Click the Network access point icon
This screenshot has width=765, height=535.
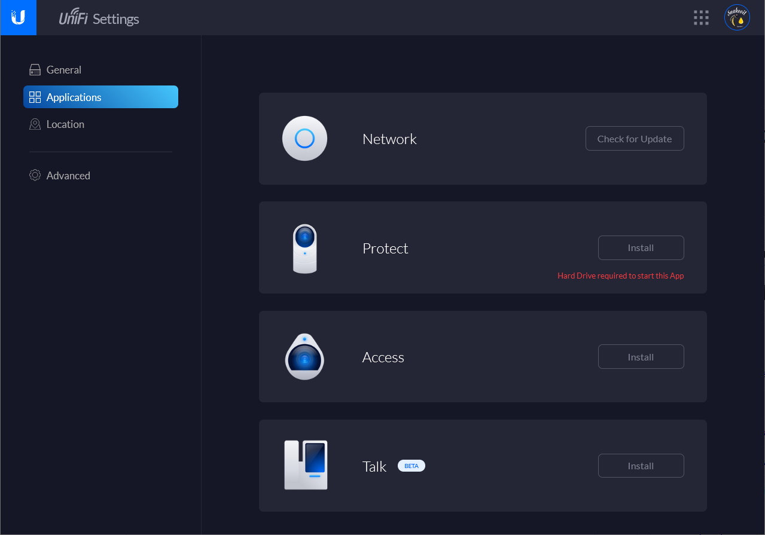coord(304,139)
